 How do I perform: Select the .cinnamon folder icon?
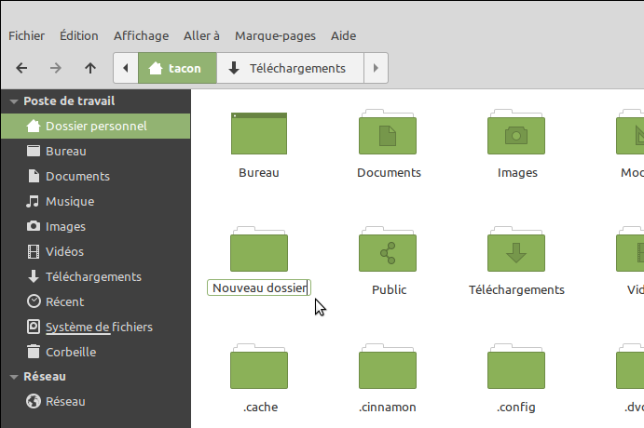(x=389, y=368)
